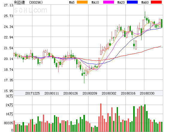
Task: Click the 15.95 price axis label
Action: tap(8, 91)
